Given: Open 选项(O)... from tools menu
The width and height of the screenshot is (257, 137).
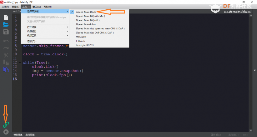Looking at the screenshot, I should point(45,41).
